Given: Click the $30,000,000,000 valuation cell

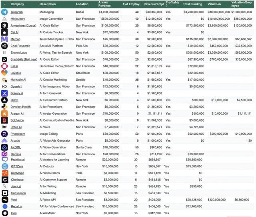Looking at the screenshot, I should [219, 12].
